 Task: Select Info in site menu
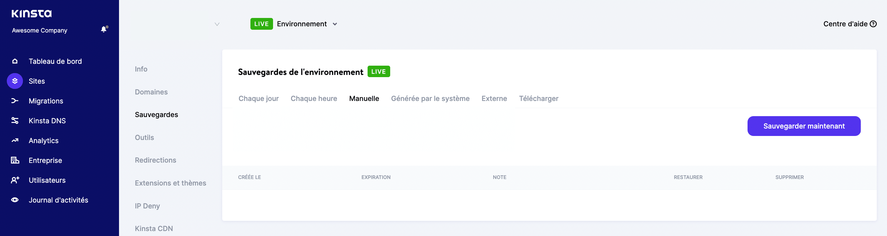(141, 69)
